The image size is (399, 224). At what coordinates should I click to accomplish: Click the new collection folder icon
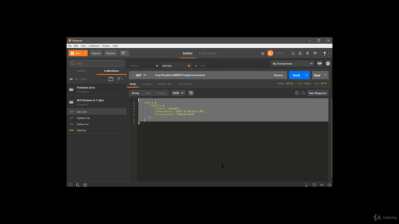[111, 79]
